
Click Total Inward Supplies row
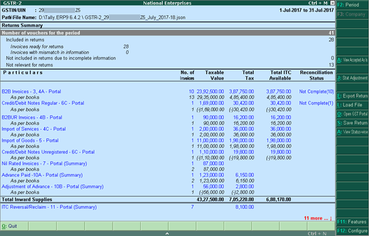point(167,200)
